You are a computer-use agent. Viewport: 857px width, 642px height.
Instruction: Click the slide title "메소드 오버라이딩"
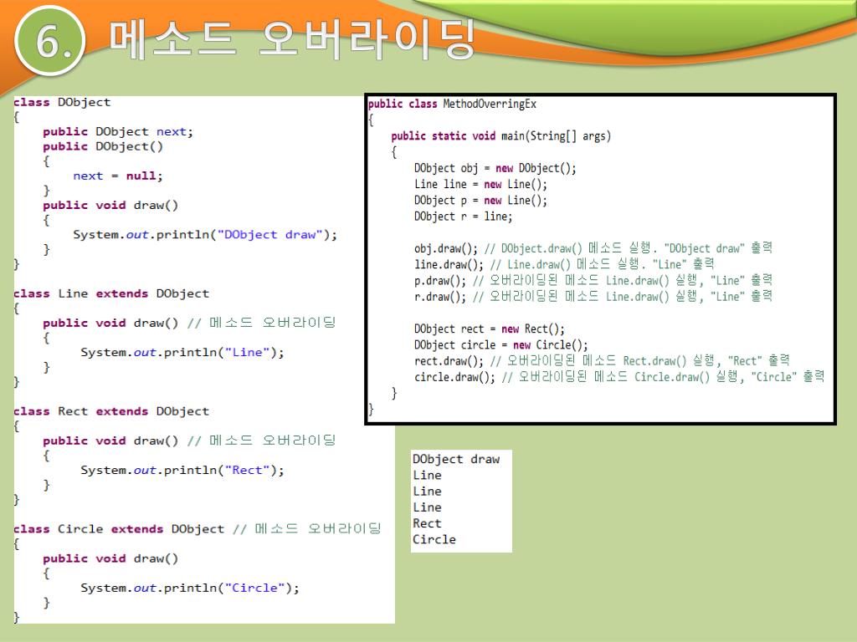[x=292, y=39]
